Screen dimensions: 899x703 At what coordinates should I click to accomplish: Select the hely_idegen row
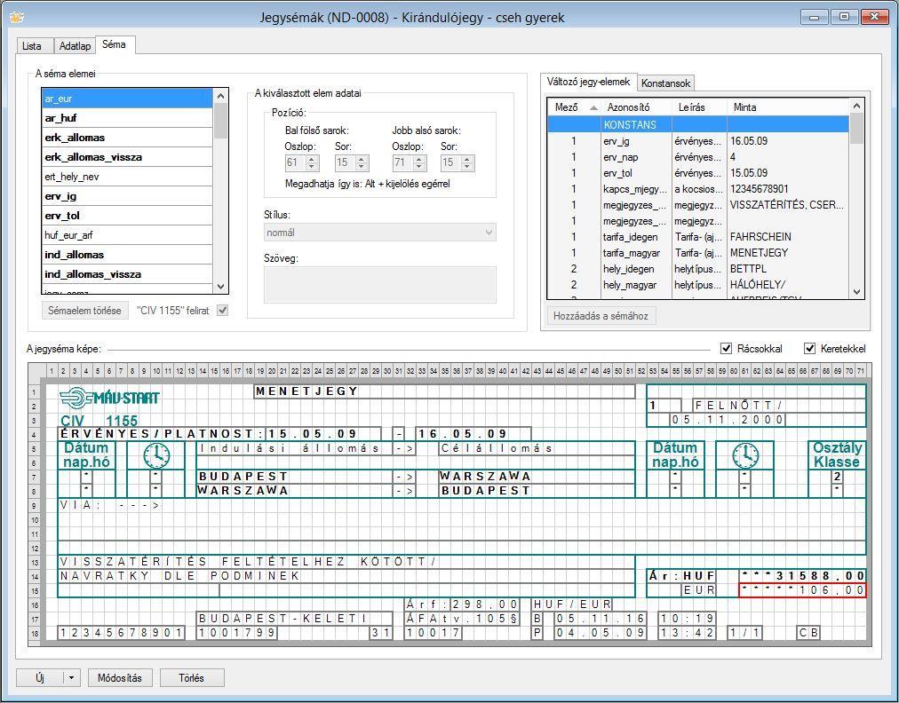[x=698, y=269]
